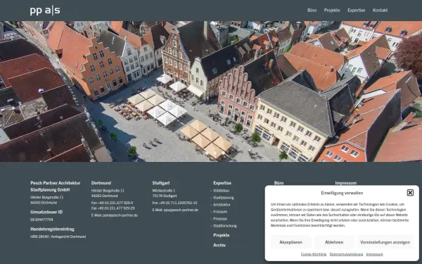Click the pp a|s logo
The image size is (422, 264).
[45, 11]
